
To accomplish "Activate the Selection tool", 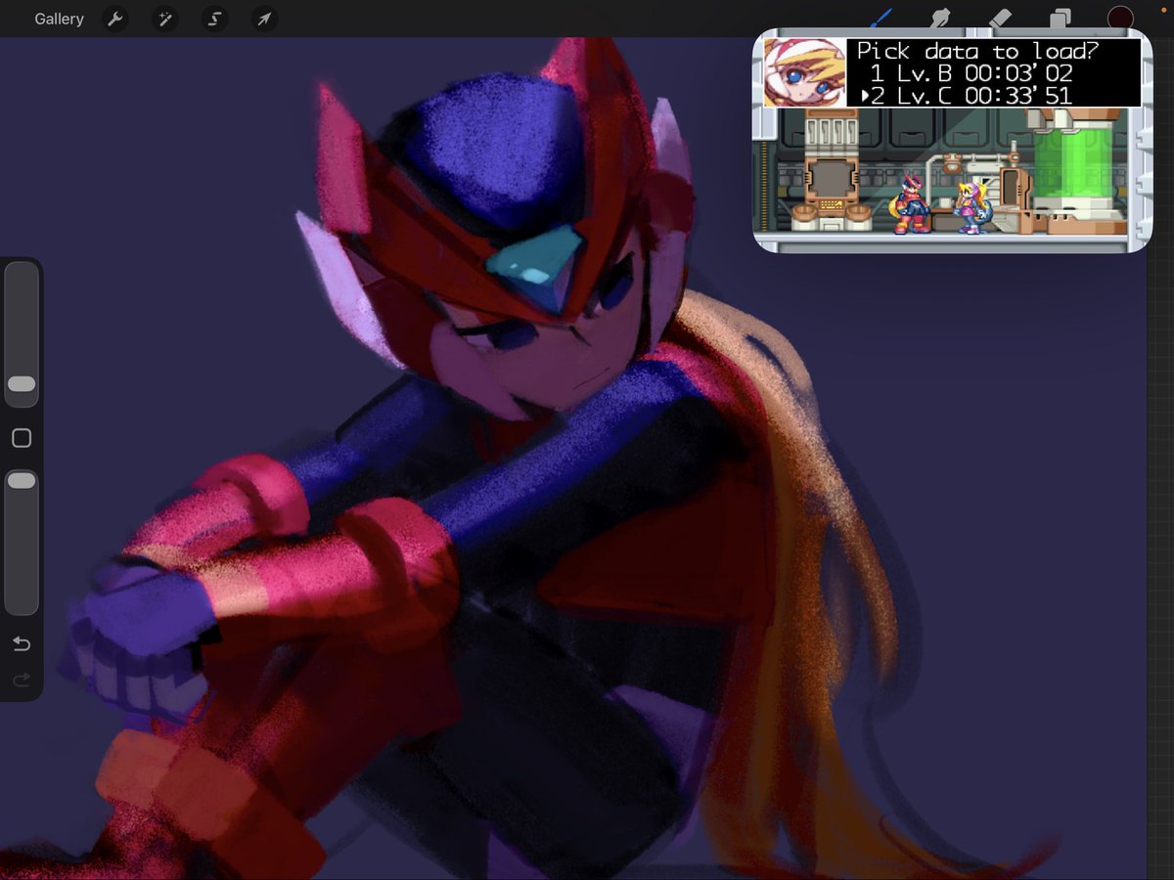I will (214, 19).
